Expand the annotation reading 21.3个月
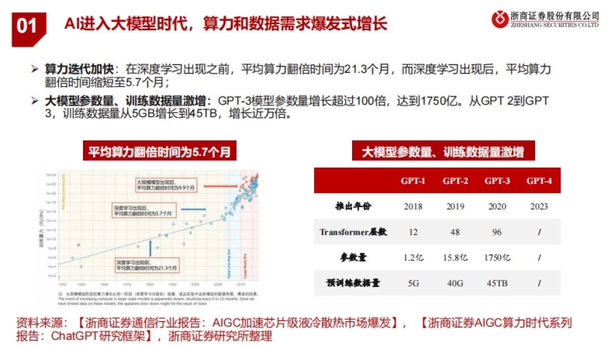The width and height of the screenshot is (615, 346). point(147,264)
